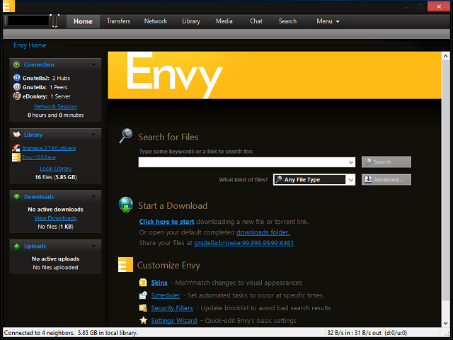Screen dimensions: 453x340
Task: Click the '16 files (5.85 GB)' text
Action: coord(56,177)
